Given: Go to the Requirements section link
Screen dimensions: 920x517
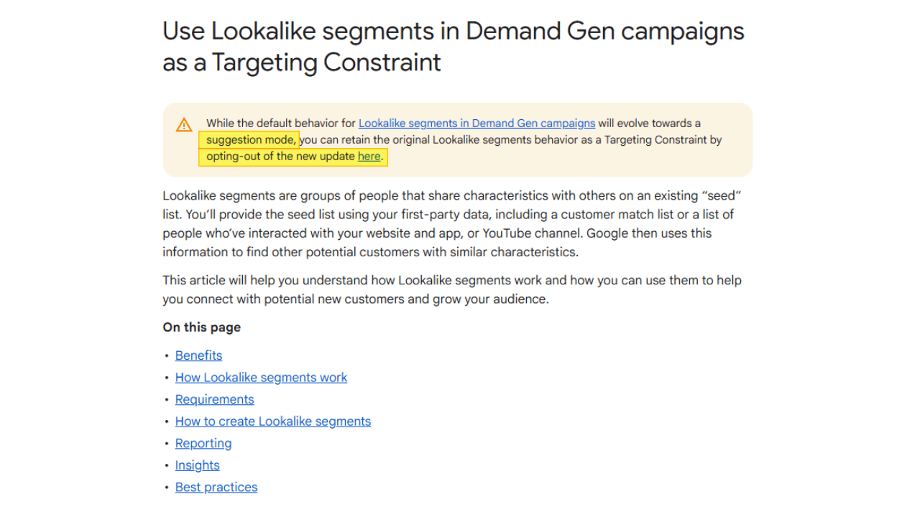Looking at the screenshot, I should [x=214, y=399].
